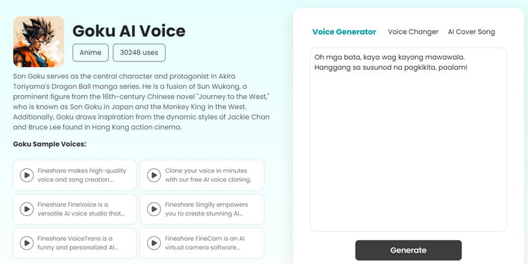Viewport: 528px width, 264px height.
Task: Click the Goku AI Voice heading
Action: [x=129, y=30]
